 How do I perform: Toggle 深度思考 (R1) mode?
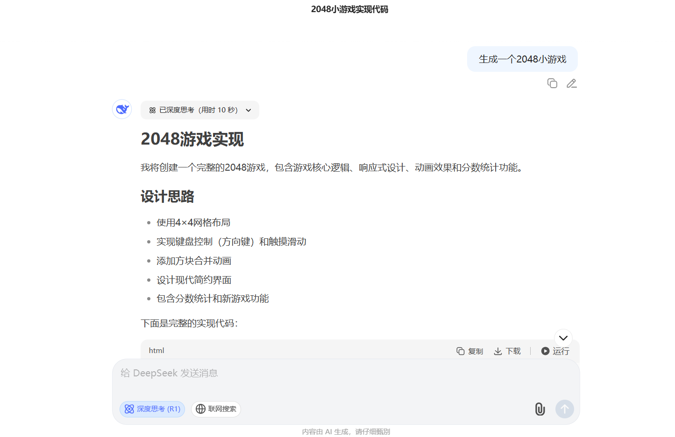point(152,409)
